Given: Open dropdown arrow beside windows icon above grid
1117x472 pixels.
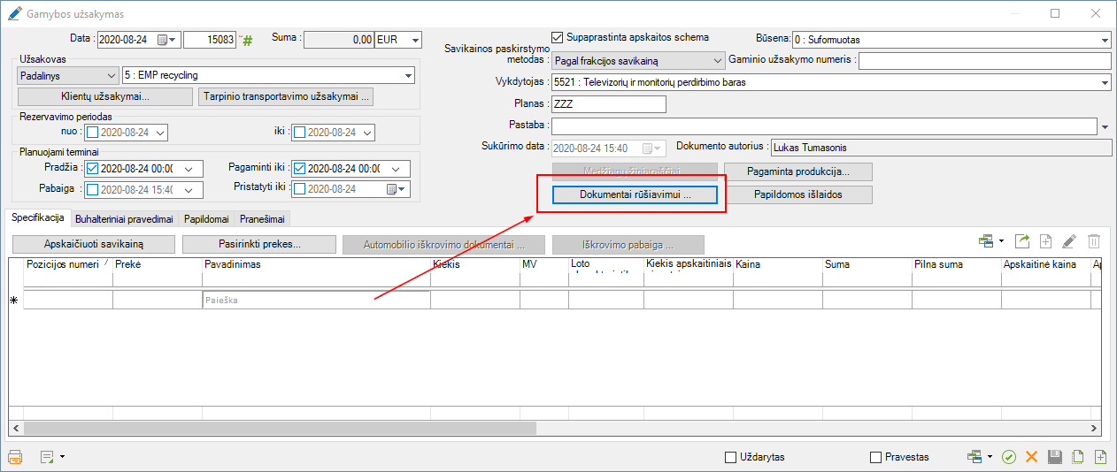Looking at the screenshot, I should (1001, 240).
